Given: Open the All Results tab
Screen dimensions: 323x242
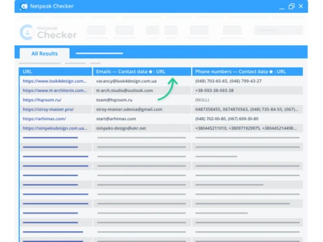Looking at the screenshot, I should point(45,54).
